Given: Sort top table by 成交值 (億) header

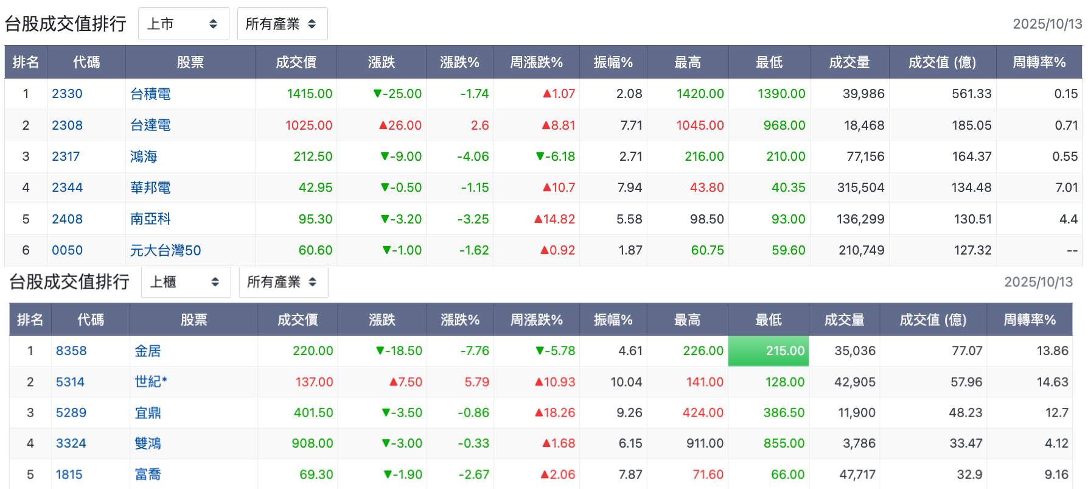Looking at the screenshot, I should click(x=942, y=62).
